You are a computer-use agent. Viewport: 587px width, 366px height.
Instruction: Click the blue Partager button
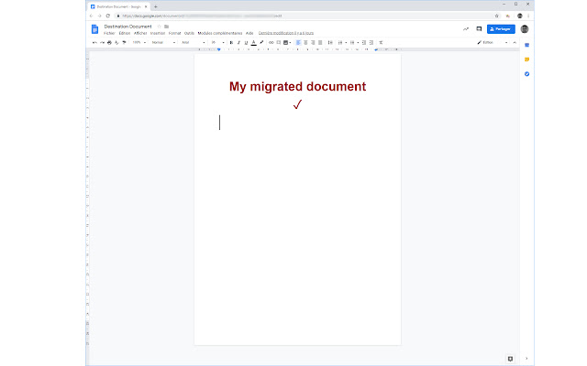[501, 29]
